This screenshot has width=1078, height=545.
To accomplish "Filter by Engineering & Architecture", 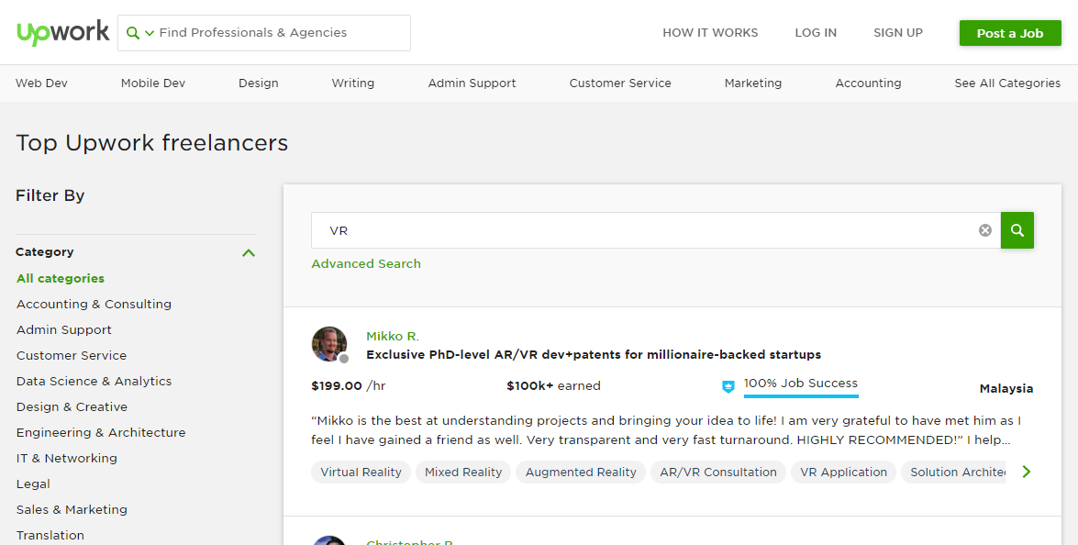I will [x=101, y=432].
